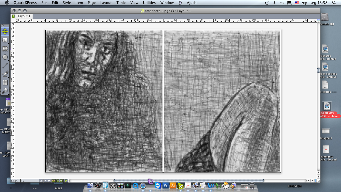
Task: Pick the Line tool
Action: (x=5, y=66)
